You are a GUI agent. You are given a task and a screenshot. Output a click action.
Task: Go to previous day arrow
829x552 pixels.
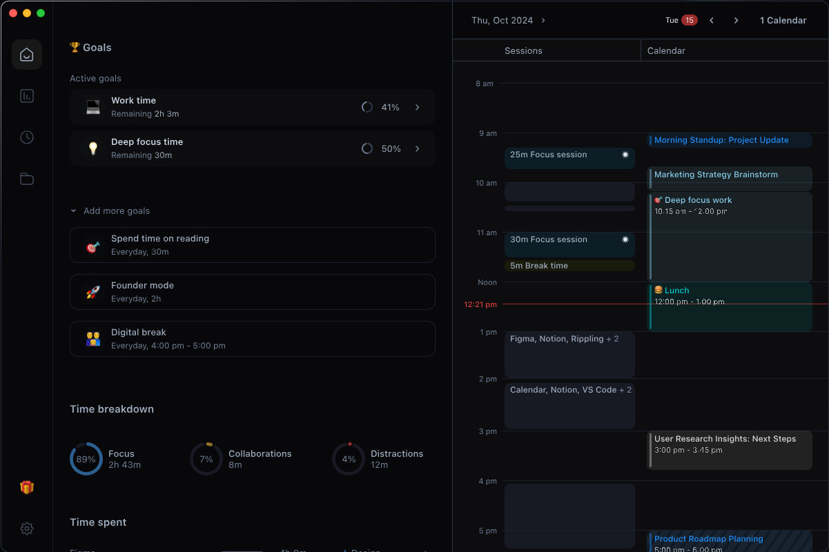pyautogui.click(x=712, y=21)
